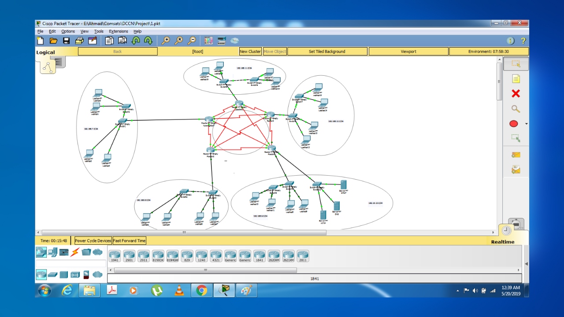Image resolution: width=564 pixels, height=317 pixels.
Task: Click the workspace horizontal scrollbar
Action: pyautogui.click(x=184, y=232)
